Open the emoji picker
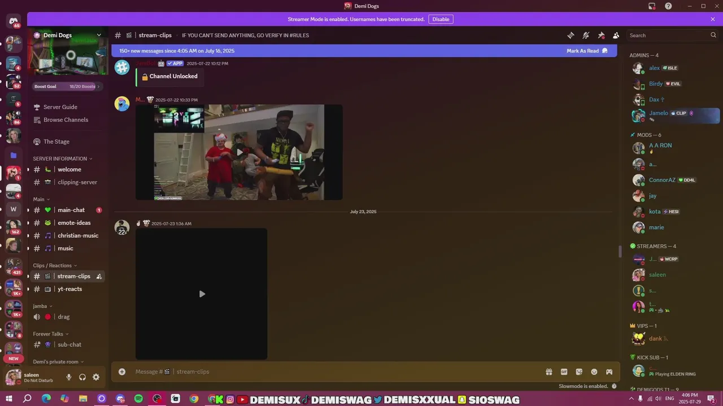The width and height of the screenshot is (723, 406). pyautogui.click(x=594, y=372)
